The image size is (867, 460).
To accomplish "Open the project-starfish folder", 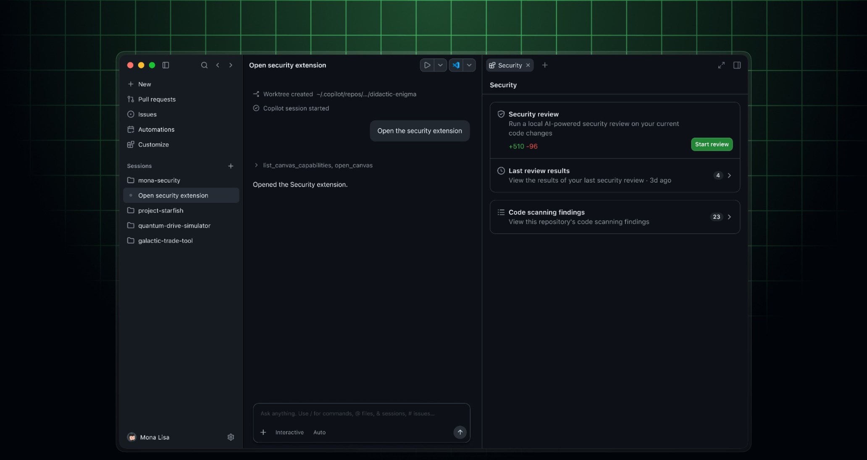I will 181,210.
